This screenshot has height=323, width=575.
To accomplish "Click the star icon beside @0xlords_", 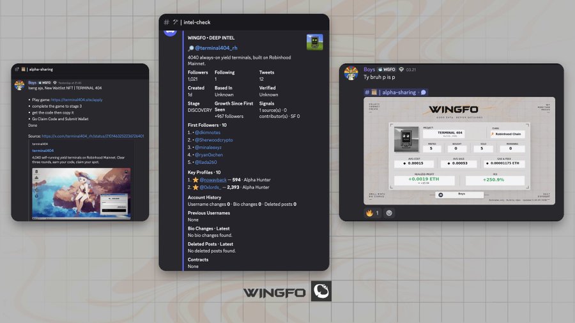I will pos(195,187).
